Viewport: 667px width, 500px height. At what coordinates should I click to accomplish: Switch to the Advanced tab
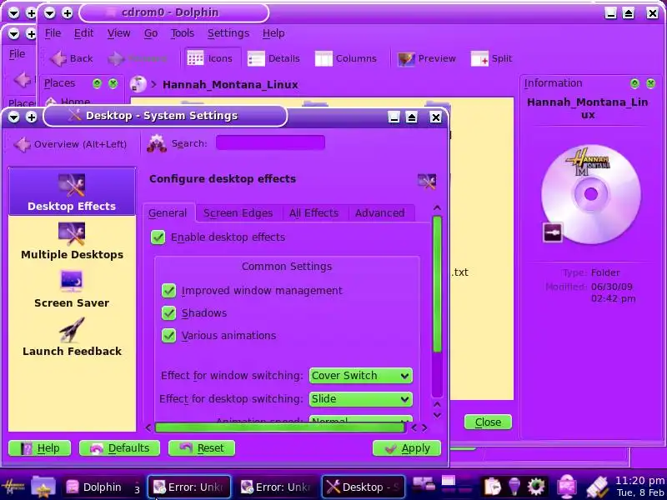380,213
